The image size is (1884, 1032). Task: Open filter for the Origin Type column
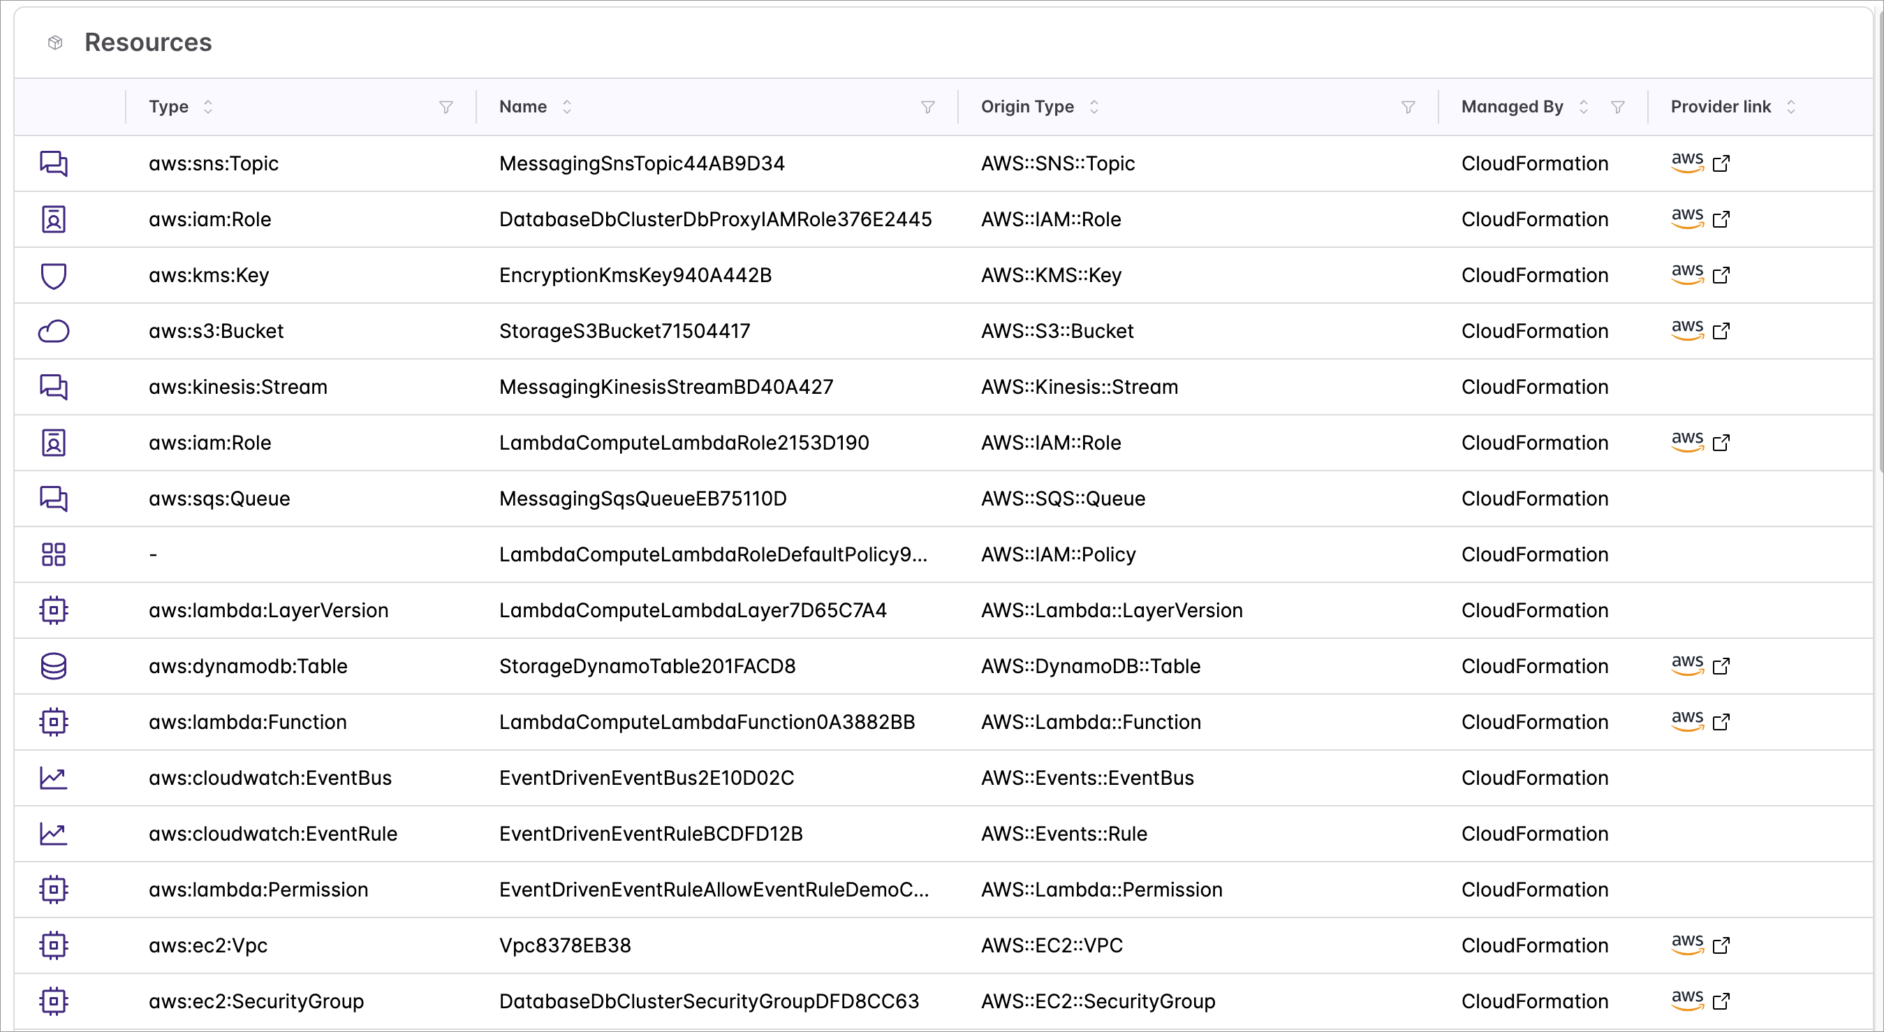tap(1408, 108)
